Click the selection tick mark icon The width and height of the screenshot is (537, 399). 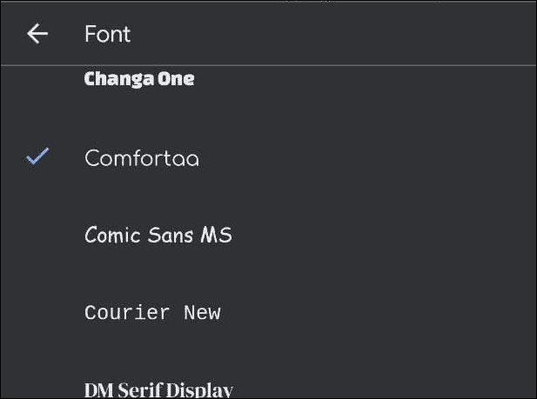click(x=37, y=156)
